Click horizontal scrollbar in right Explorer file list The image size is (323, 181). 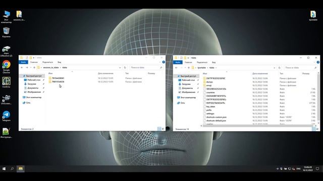[257, 126]
